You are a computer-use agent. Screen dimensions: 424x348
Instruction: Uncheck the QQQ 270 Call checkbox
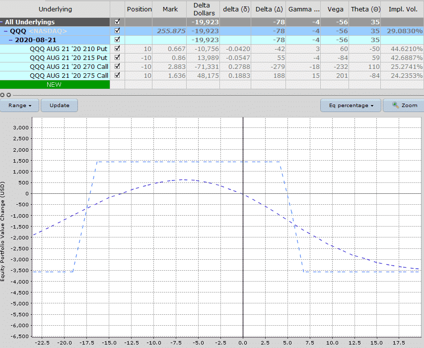117,66
